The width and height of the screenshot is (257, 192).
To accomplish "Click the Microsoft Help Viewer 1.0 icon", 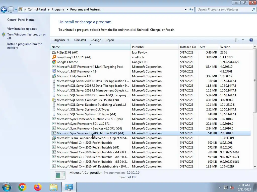I will click(54, 76).
